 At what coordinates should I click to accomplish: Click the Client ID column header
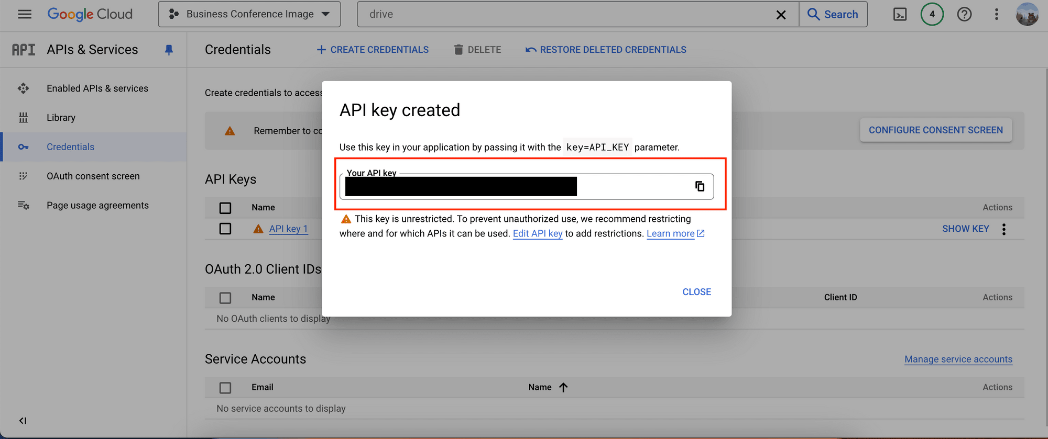(840, 297)
